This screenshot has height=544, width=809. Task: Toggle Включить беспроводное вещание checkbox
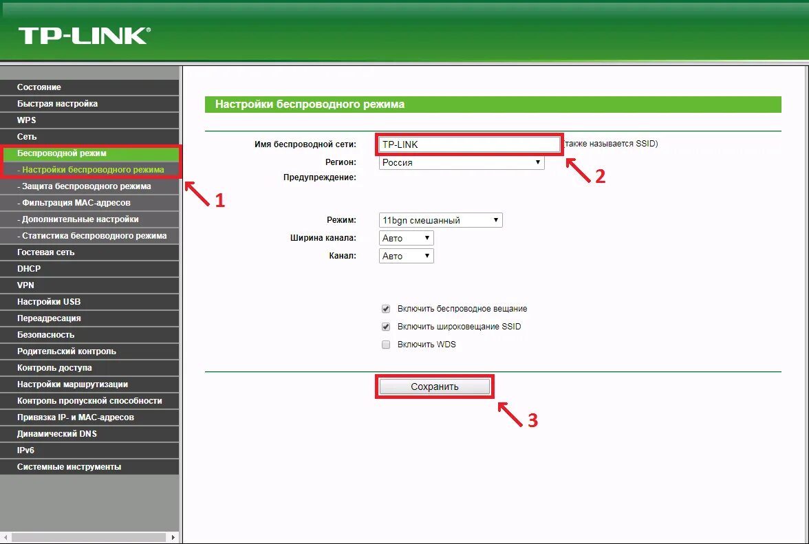pos(386,309)
